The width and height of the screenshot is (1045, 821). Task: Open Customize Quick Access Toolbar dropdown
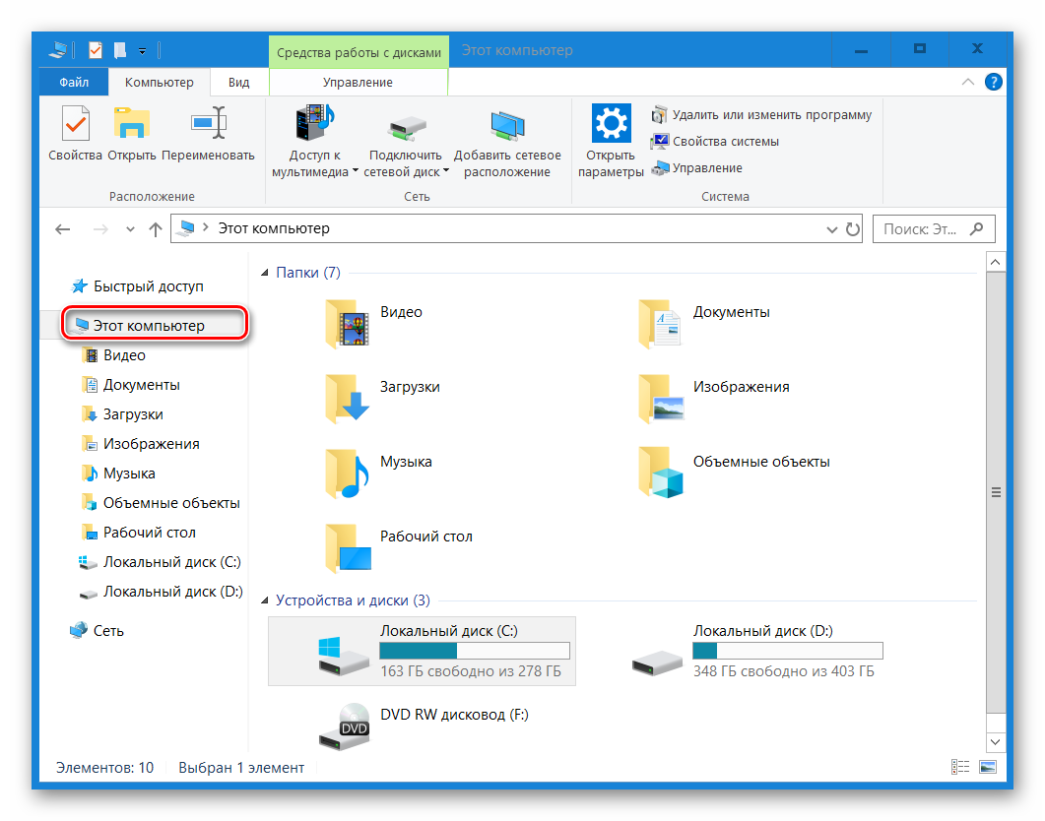[142, 50]
